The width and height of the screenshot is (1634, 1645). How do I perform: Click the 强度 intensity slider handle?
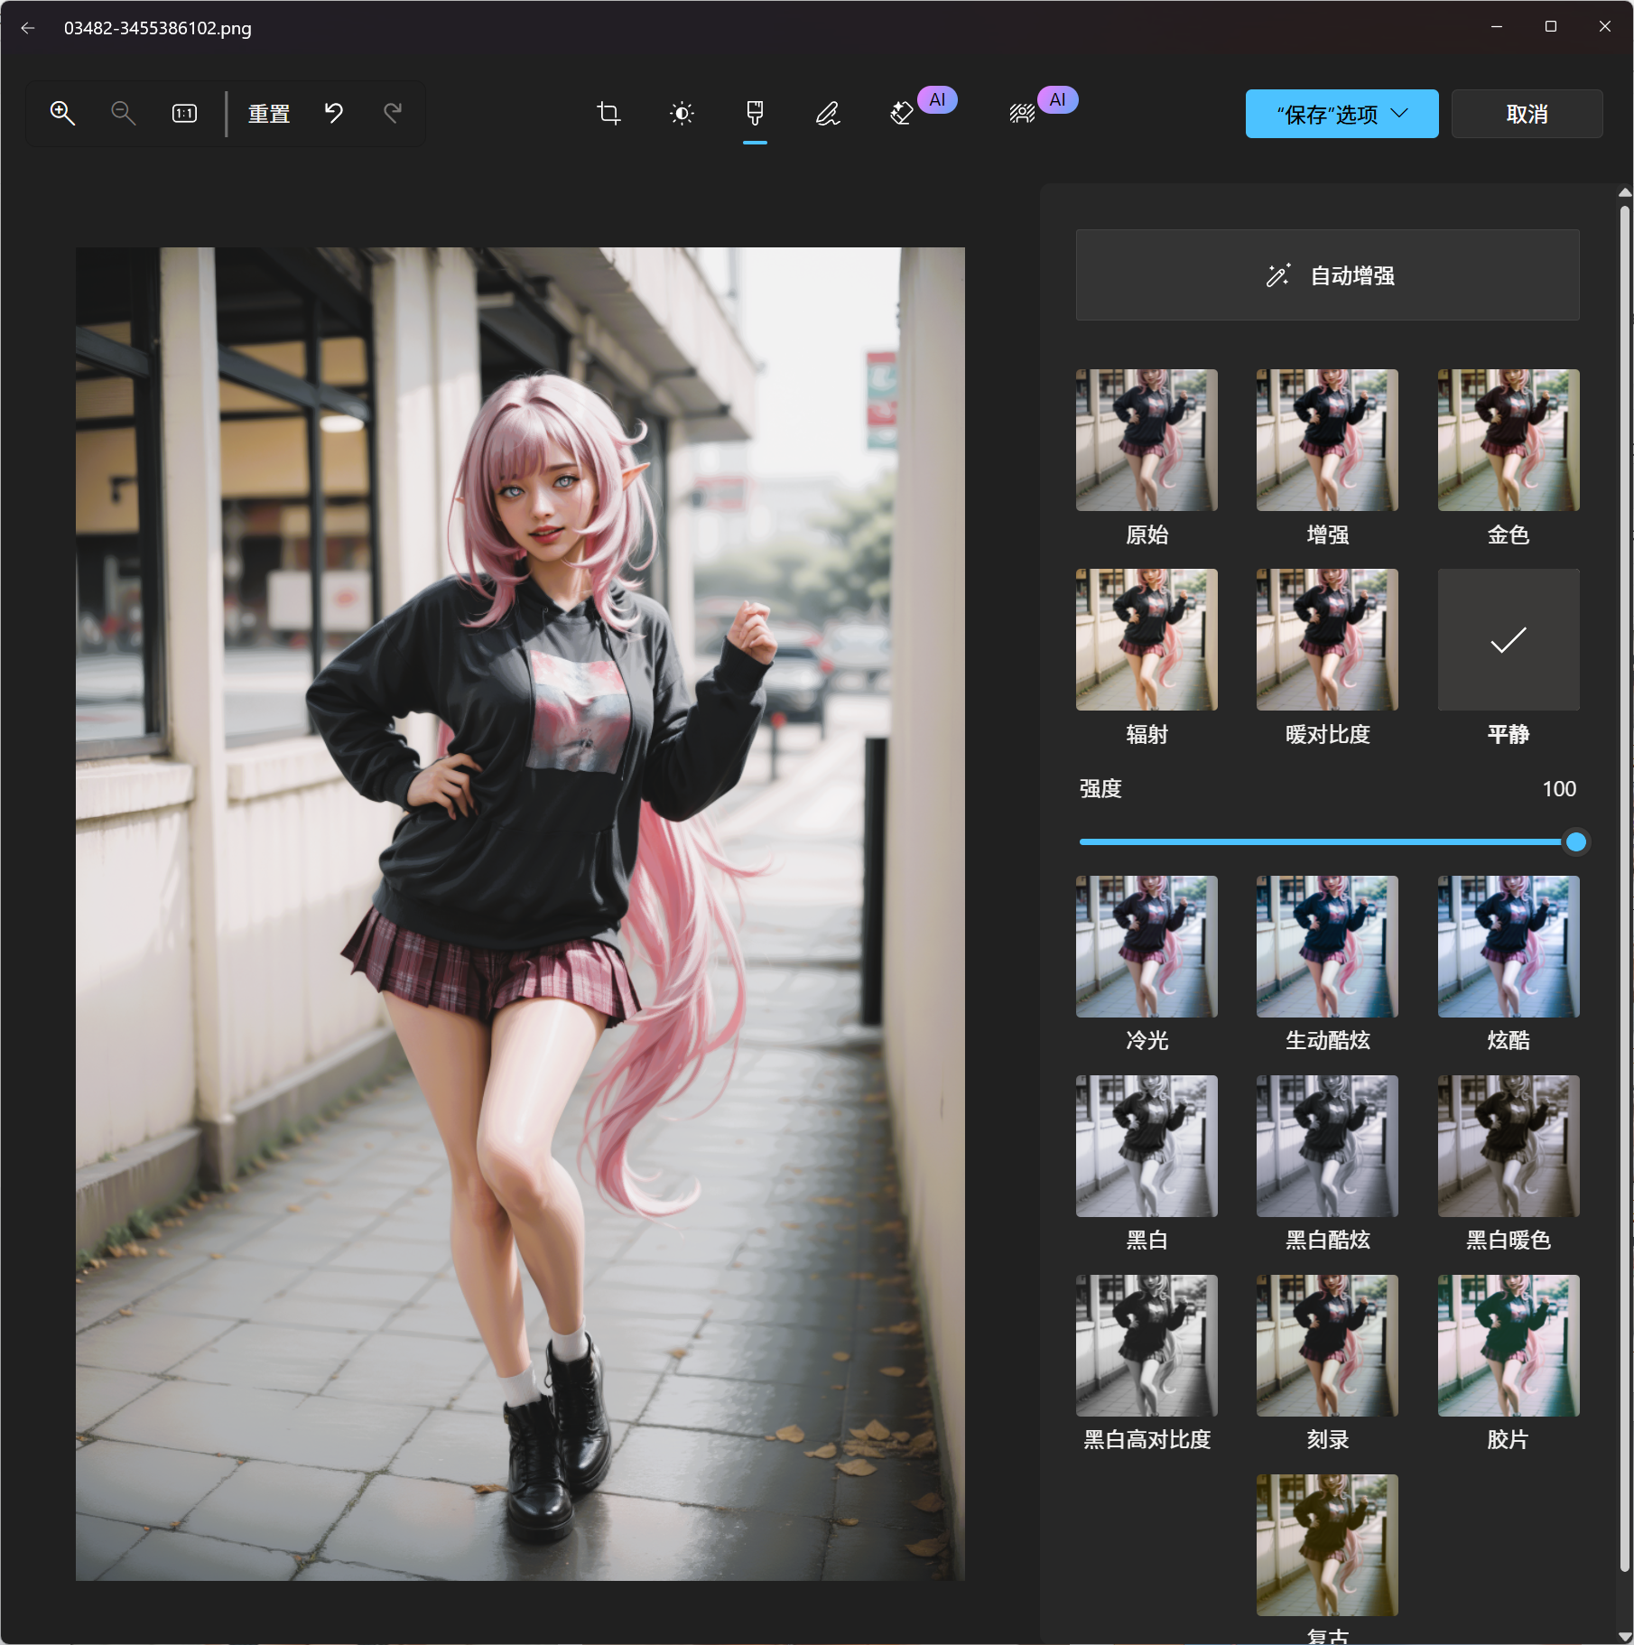pyautogui.click(x=1575, y=841)
